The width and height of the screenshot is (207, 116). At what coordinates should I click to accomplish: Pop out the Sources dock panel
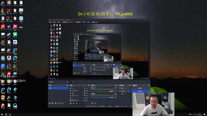pyautogui.click(x=89, y=86)
